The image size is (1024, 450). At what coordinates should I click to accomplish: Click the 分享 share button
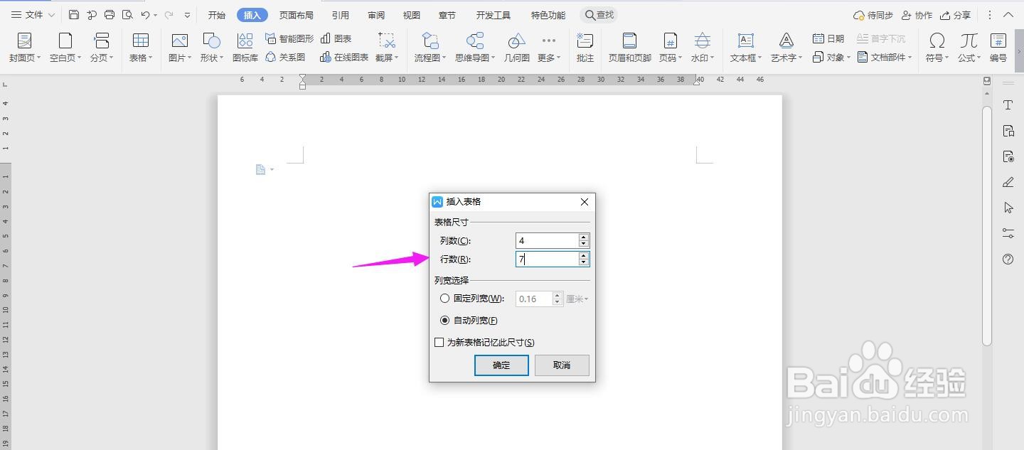[x=955, y=15]
